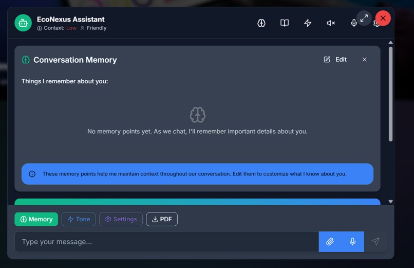414x268 pixels.
Task: Click the vertical scrollbar thumb
Action: tap(390, 94)
